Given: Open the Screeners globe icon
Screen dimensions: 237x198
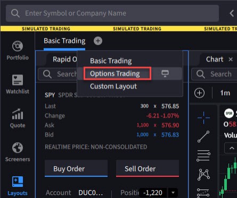Looking at the screenshot, I should pos(18,148).
